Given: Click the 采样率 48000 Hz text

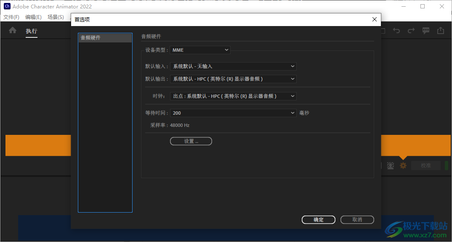Looking at the screenshot, I should [x=170, y=125].
